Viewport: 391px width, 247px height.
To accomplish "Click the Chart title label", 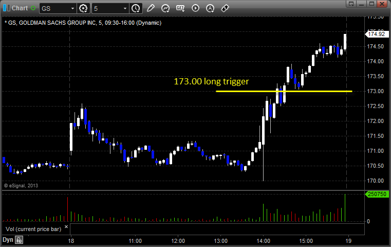I will (20, 8).
